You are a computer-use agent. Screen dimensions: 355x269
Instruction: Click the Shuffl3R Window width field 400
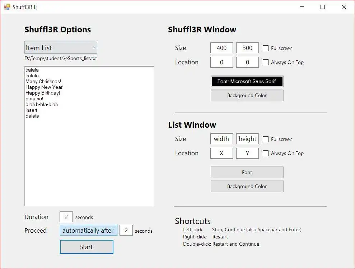coord(221,48)
